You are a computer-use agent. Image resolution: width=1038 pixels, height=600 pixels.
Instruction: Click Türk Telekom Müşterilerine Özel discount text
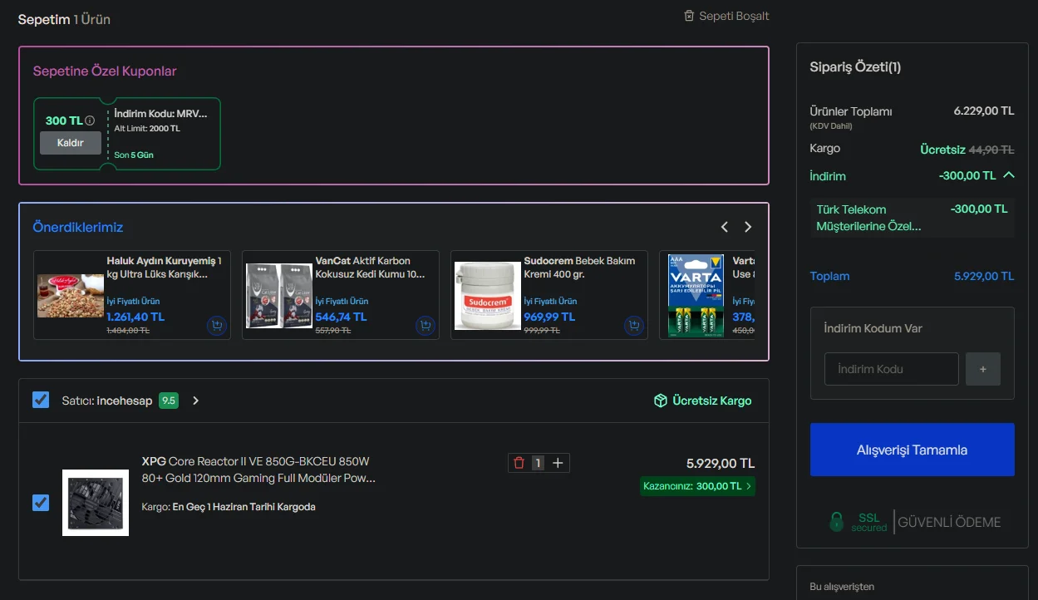pyautogui.click(x=869, y=218)
